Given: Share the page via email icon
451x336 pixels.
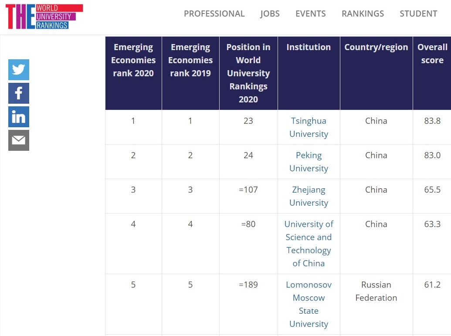Looking at the screenshot, I should 19,140.
